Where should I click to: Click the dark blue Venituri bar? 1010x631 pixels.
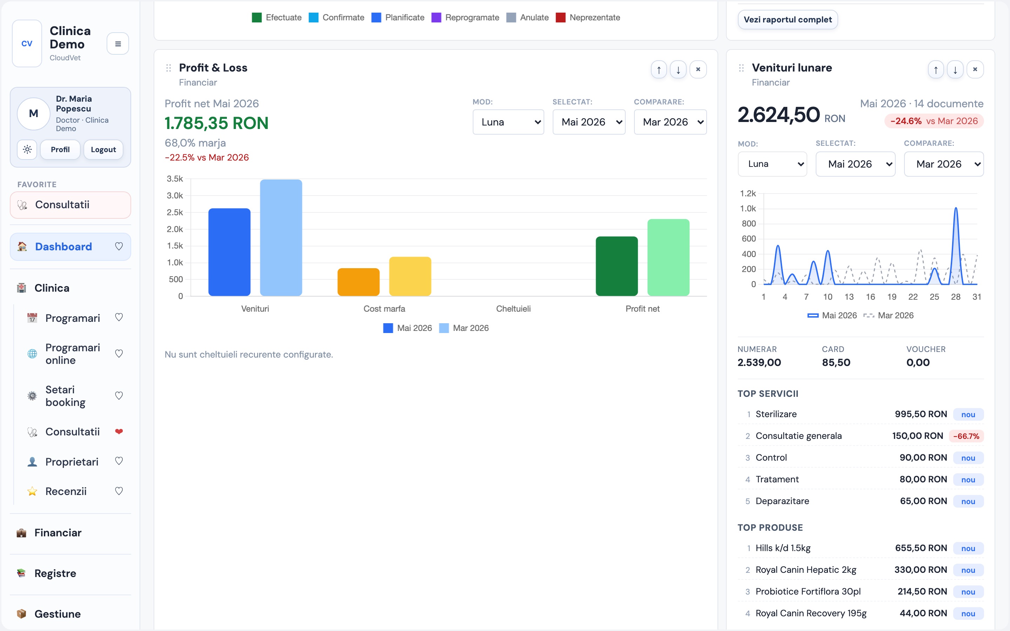click(229, 252)
